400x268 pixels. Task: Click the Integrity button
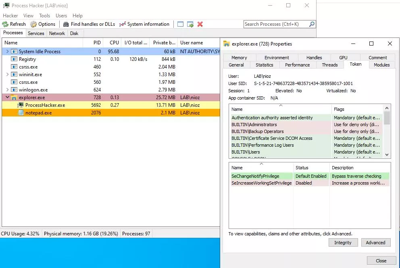[x=343, y=242]
